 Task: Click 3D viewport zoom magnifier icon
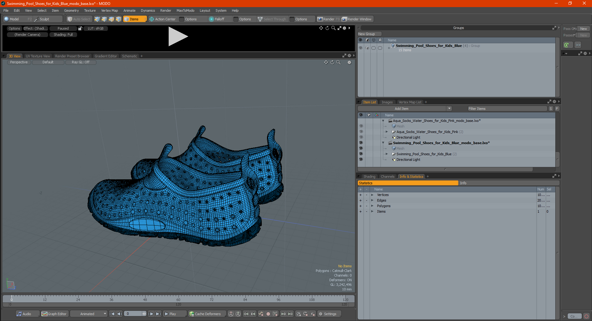tap(338, 62)
